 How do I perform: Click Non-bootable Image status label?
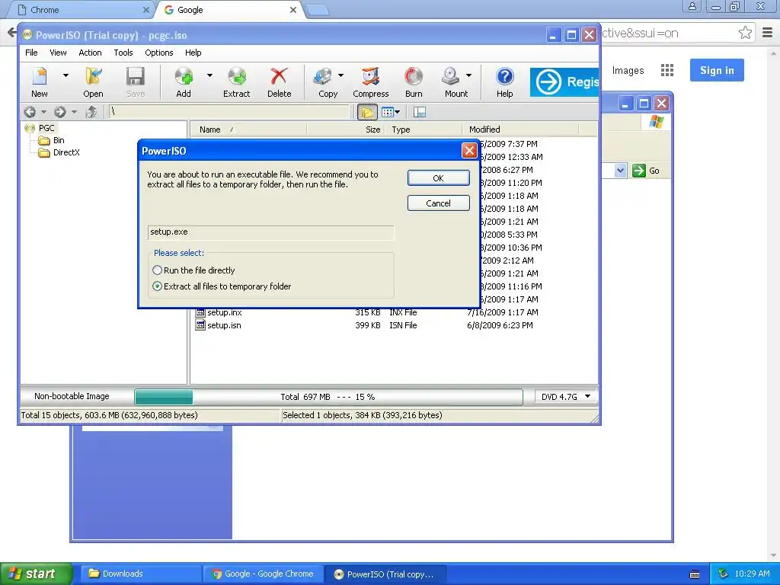pyautogui.click(x=72, y=396)
